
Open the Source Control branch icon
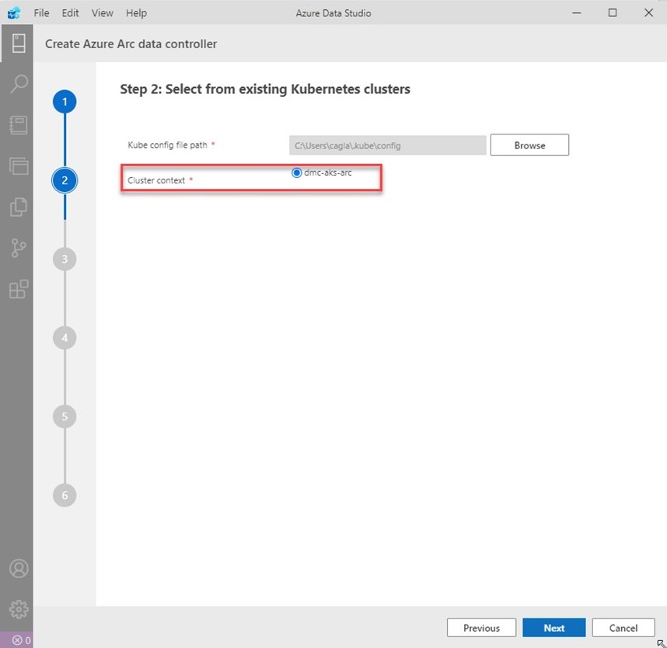[x=18, y=248]
